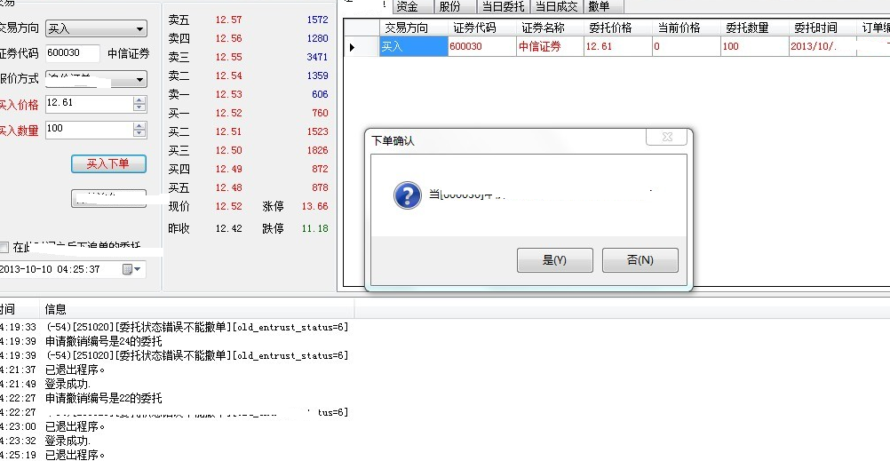Click the 600030 cell in orders grid
Screen dimensions: 890x461
point(482,46)
